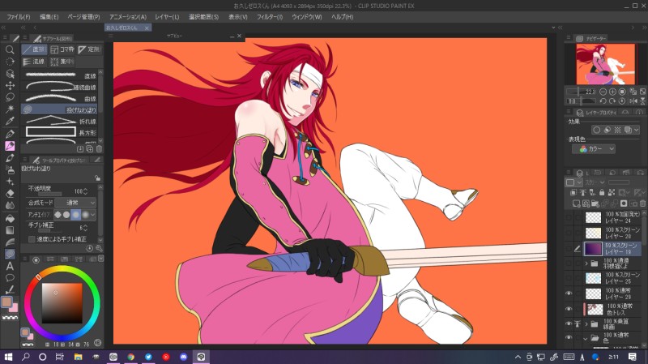Hide the 色トレス layer
This screenshot has width=648, height=364.
pos(569,309)
